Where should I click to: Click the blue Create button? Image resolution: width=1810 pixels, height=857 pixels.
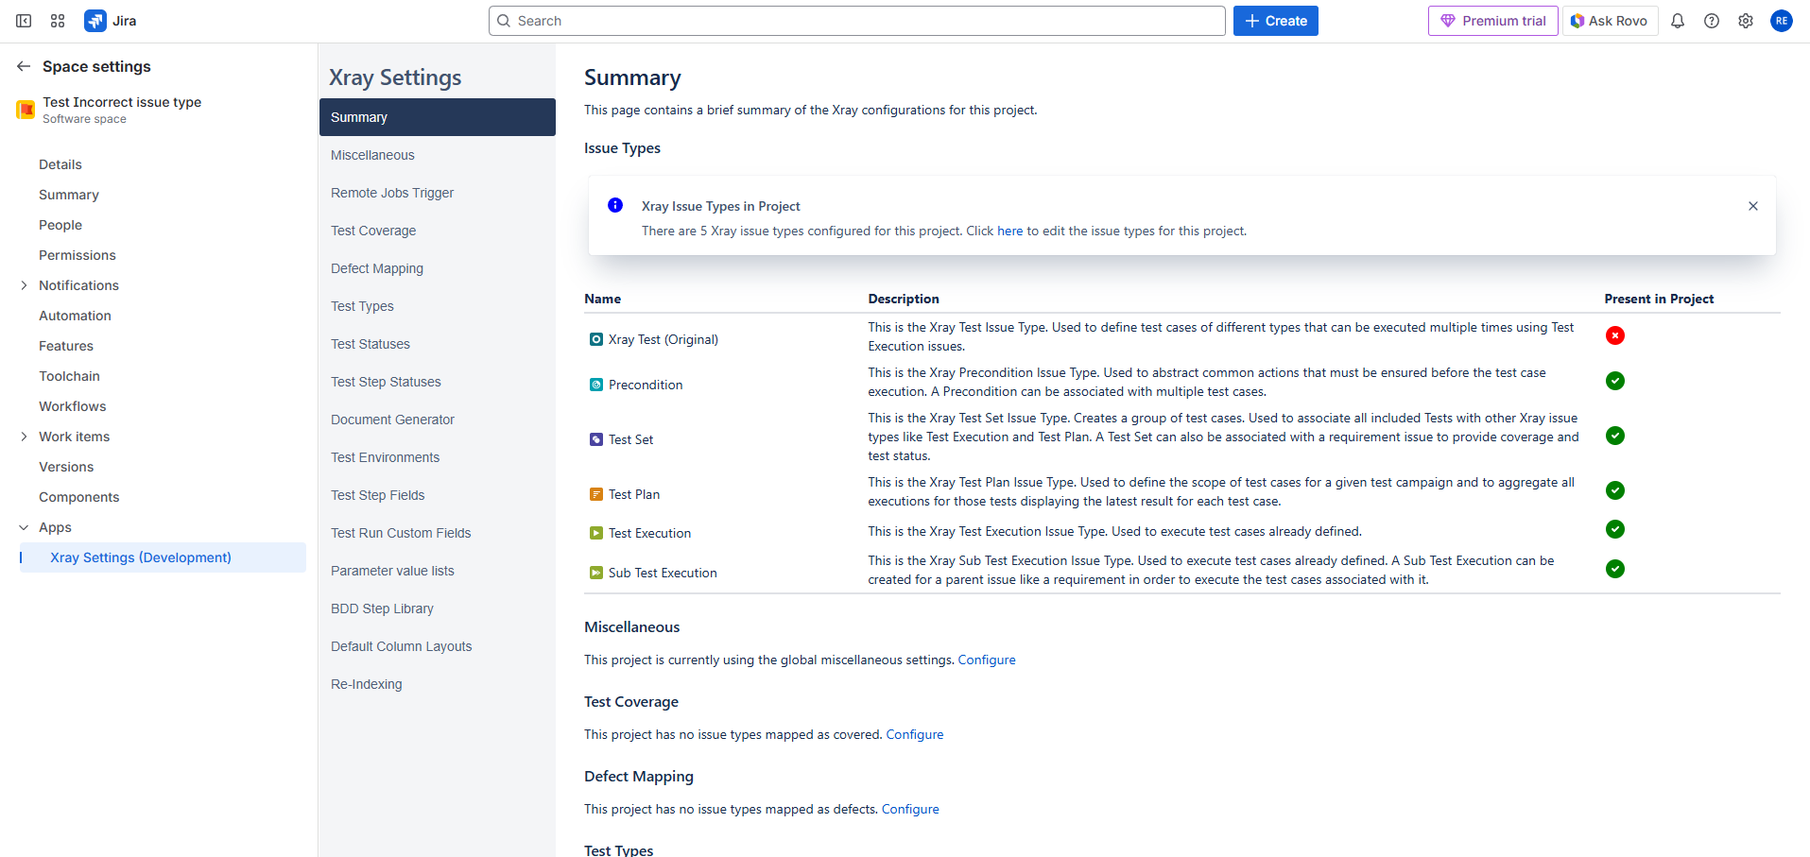(x=1275, y=21)
